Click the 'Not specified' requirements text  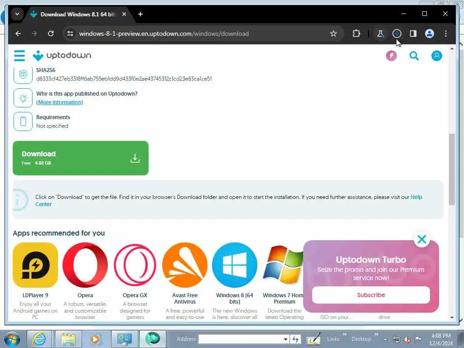(52, 126)
